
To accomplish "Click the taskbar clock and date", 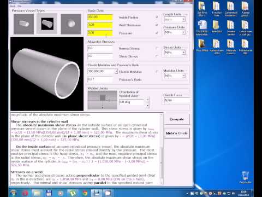I will [243, 193].
